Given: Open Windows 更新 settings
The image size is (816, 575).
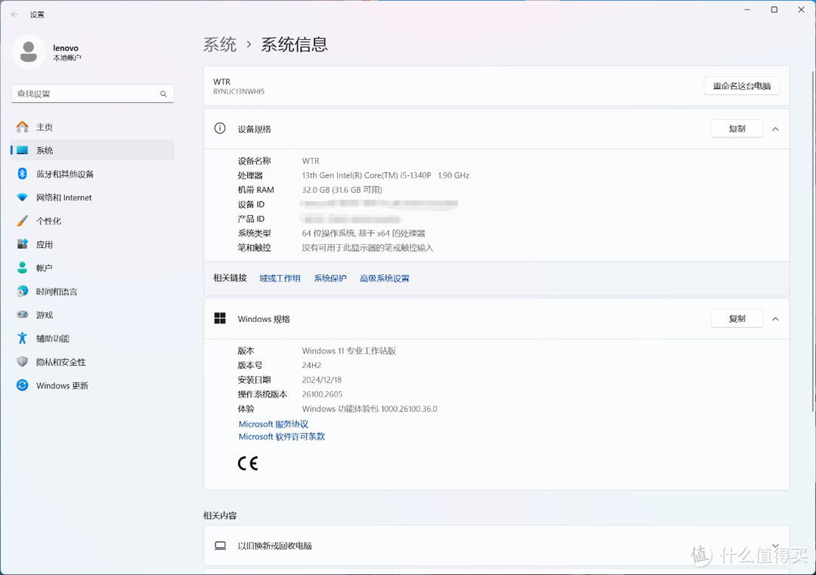Looking at the screenshot, I should [x=93, y=385].
